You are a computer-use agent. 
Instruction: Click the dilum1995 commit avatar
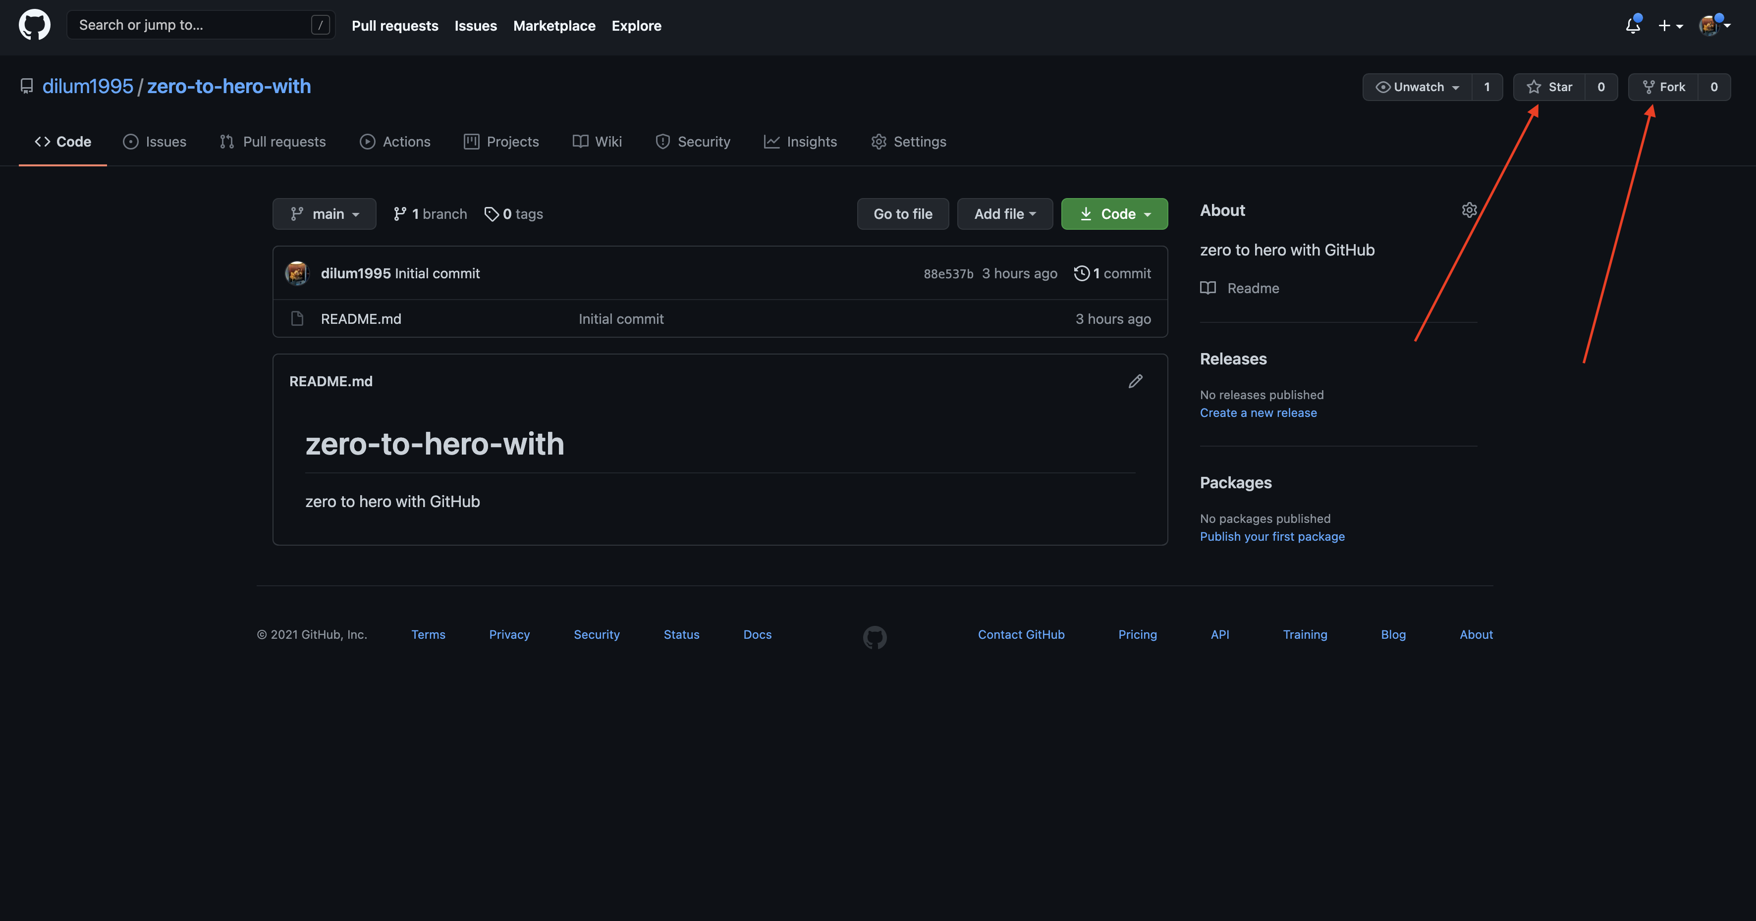click(297, 273)
